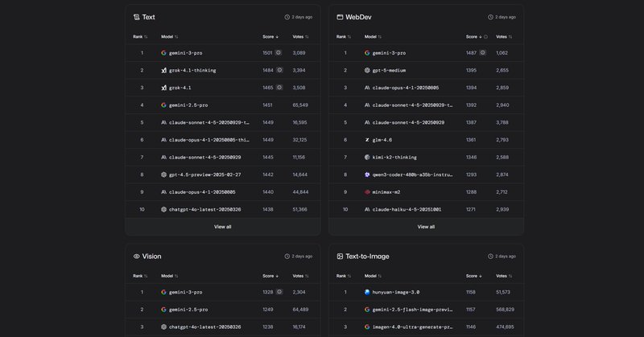Select claude-opus-4-1-20250805-thi… row in Text
Viewport: 644px width, 337px height.
pos(223,140)
